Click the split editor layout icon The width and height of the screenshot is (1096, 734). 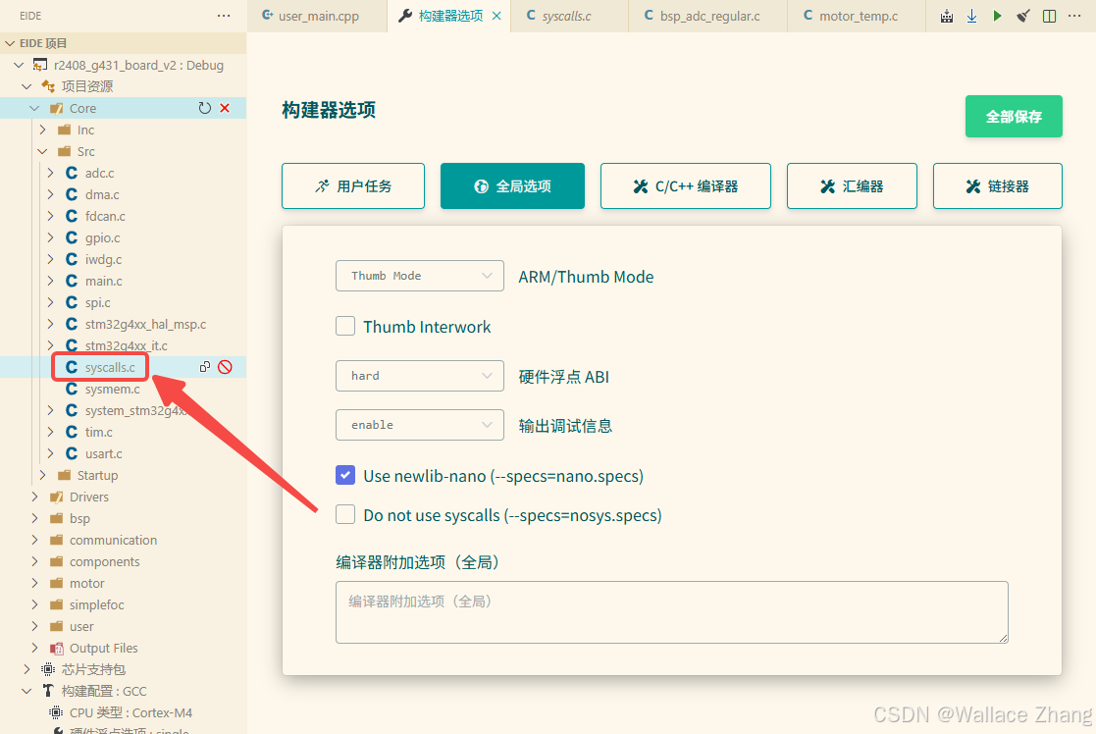click(x=1049, y=16)
